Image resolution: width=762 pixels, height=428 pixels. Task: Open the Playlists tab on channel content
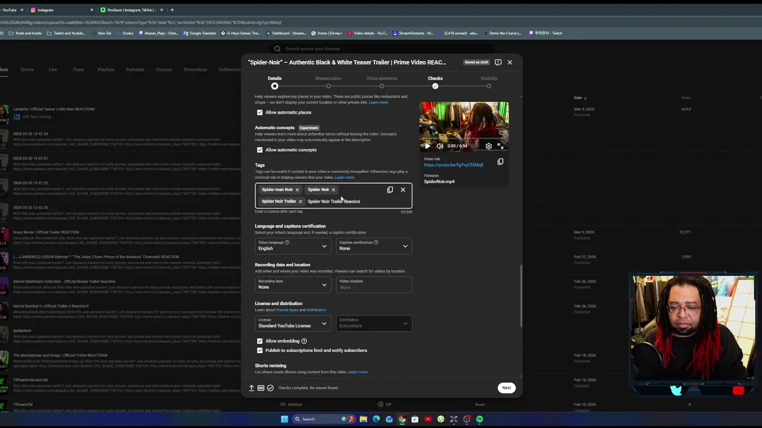(x=105, y=70)
